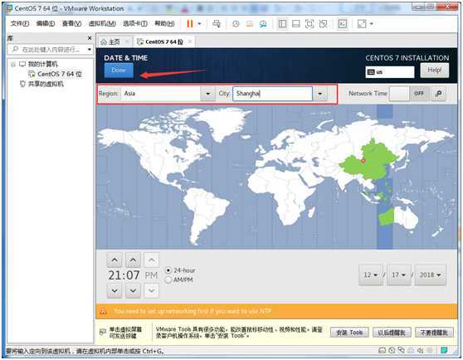The height and width of the screenshot is (360, 463).
Task: Select CentOS 7 64 位 in library tree
Action: point(59,74)
